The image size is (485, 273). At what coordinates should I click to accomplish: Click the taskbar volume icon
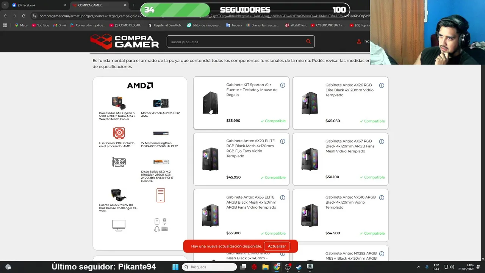coord(452,267)
